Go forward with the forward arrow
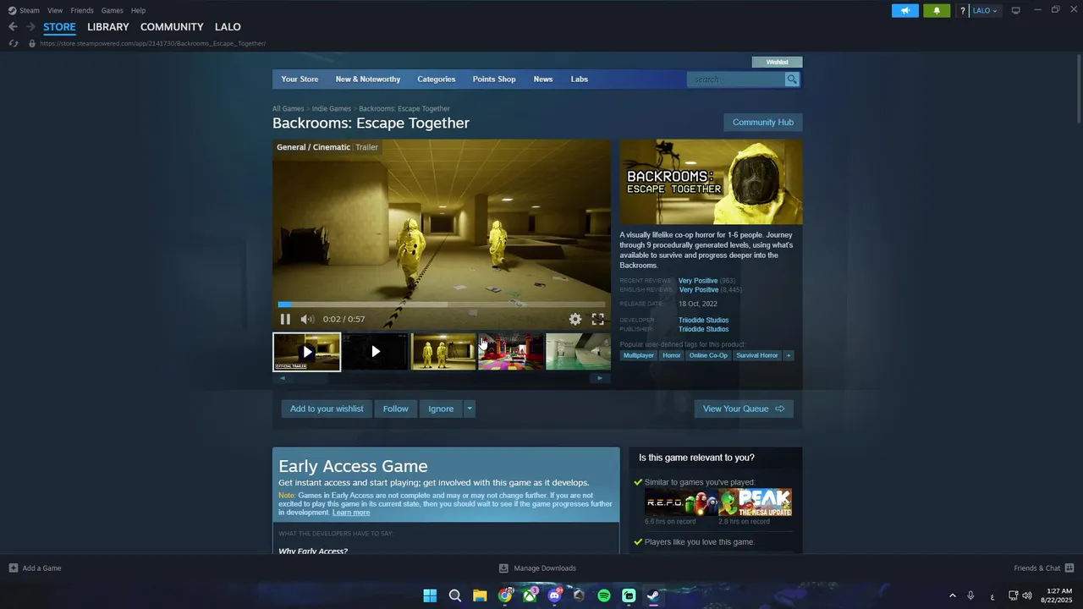Viewport: 1083px width, 609px height. tap(30, 27)
